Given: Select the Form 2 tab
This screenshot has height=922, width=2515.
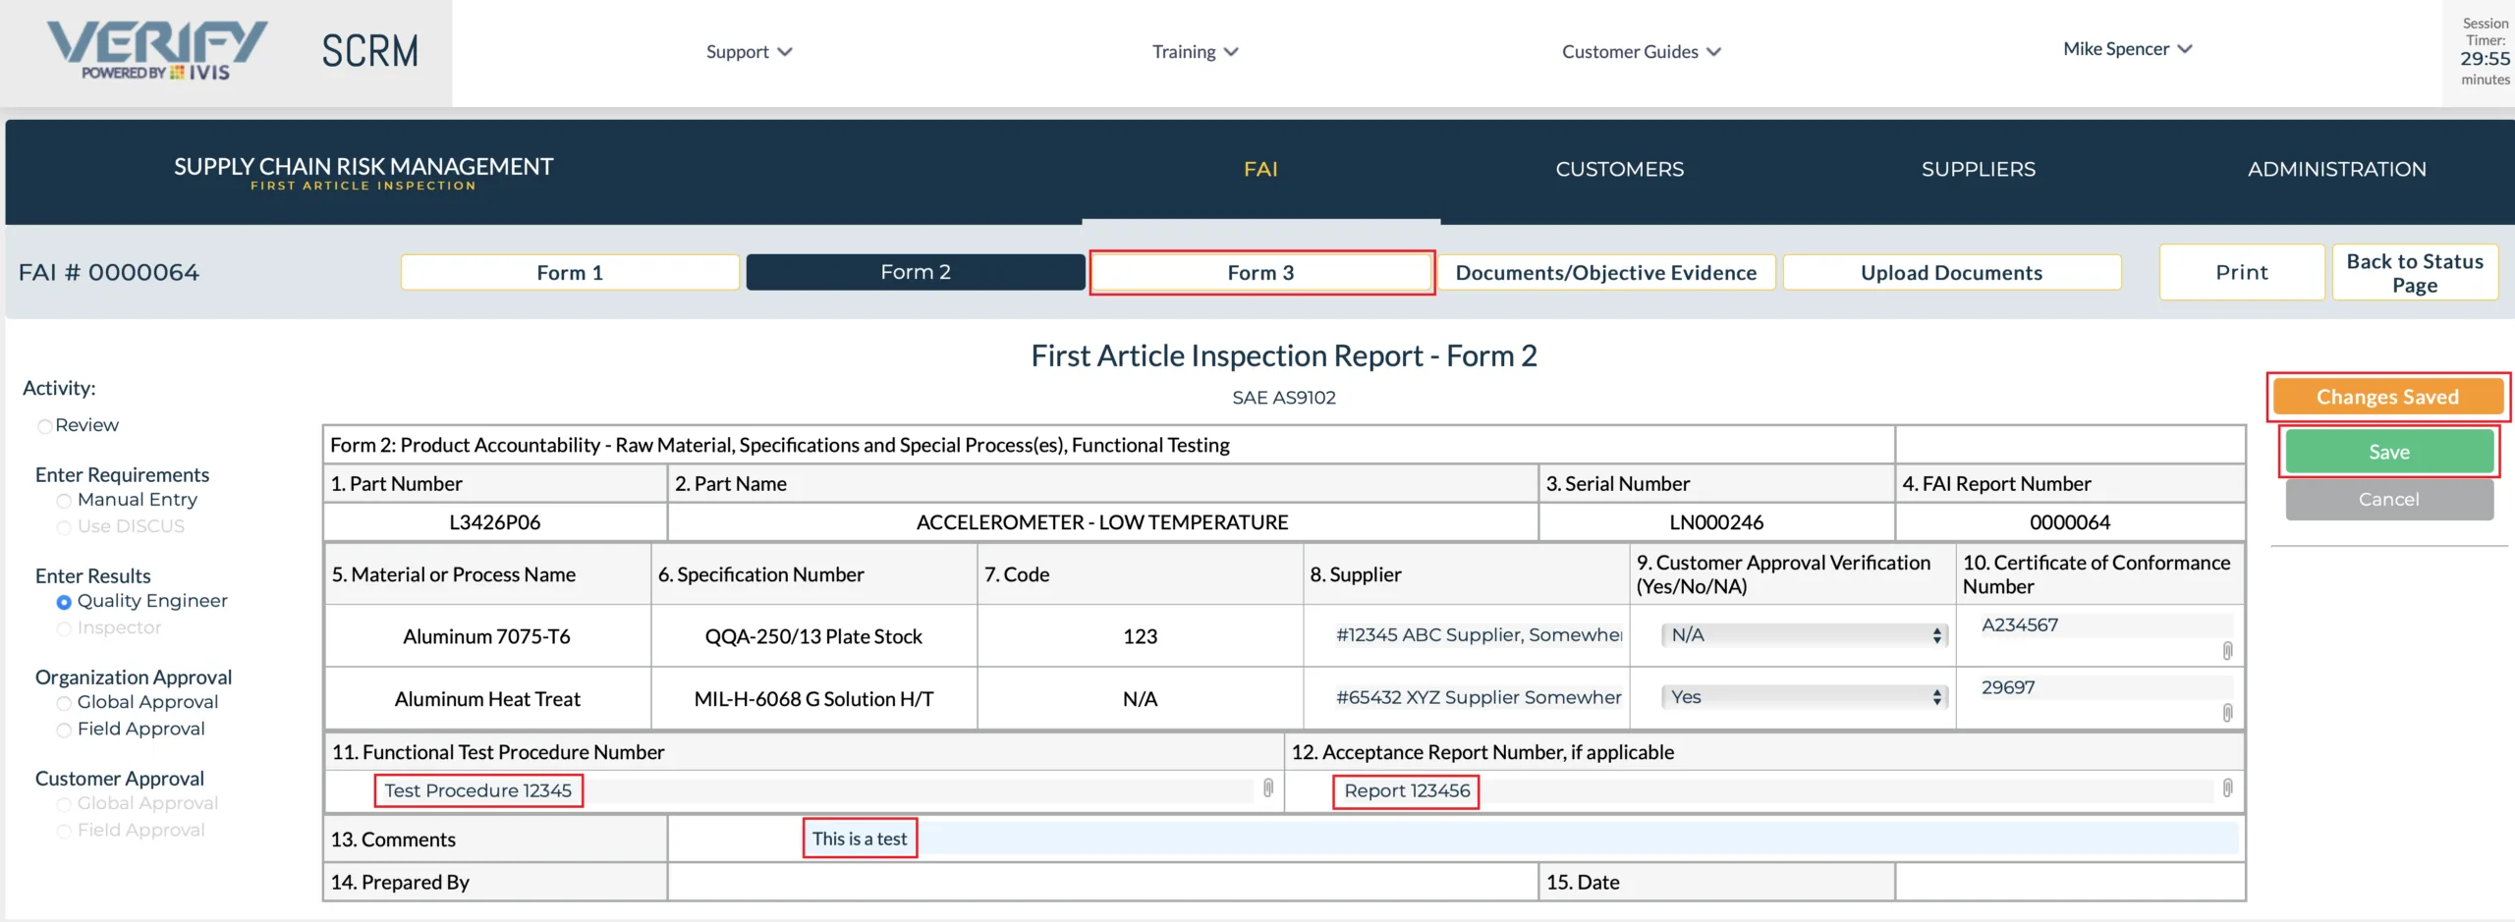Looking at the screenshot, I should pyautogui.click(x=916, y=272).
